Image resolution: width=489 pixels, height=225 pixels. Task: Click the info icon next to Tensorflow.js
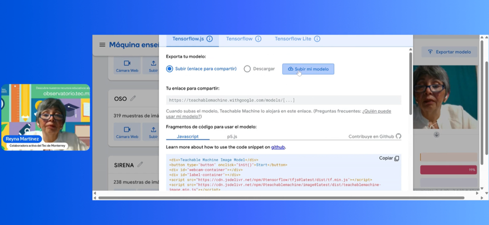click(210, 39)
